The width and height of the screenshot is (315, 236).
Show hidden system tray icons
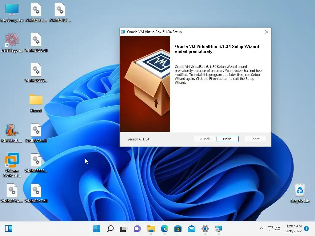261,229
